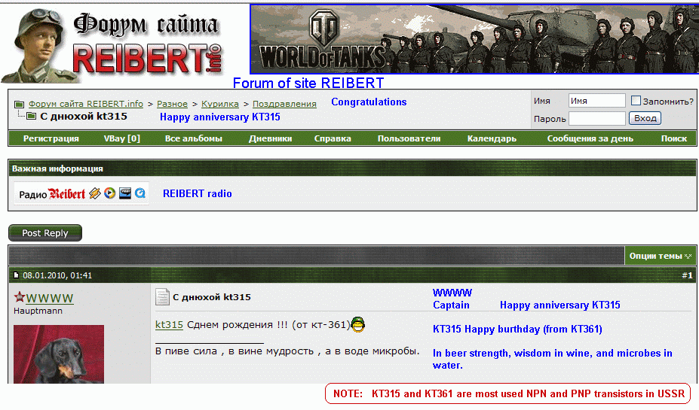The width and height of the screenshot is (699, 410).
Task: Click the kt315 user link in the post
Action: pos(169,325)
